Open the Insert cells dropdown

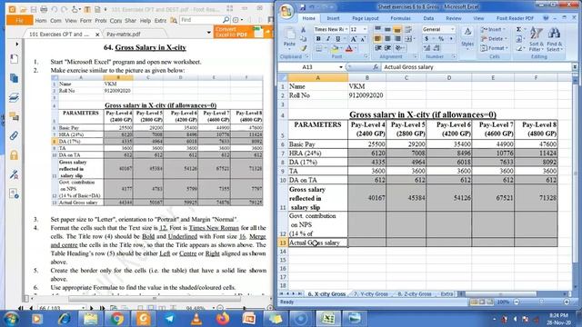493,29
